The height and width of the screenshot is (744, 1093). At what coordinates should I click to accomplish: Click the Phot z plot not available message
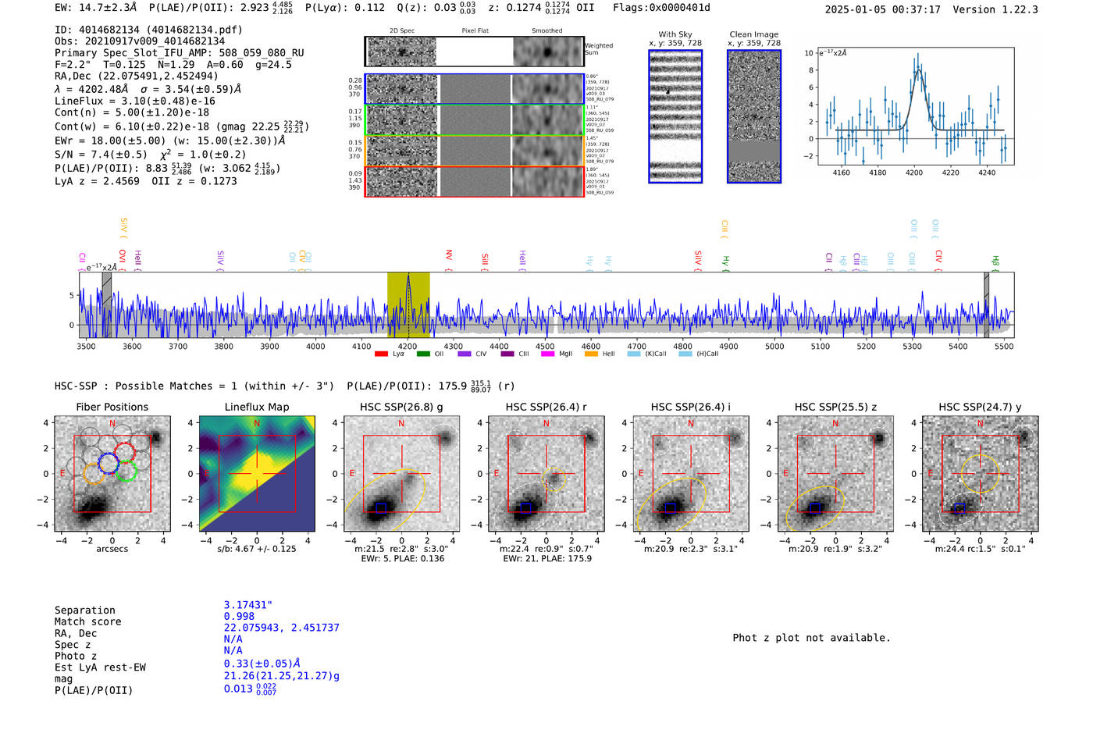tap(811, 638)
